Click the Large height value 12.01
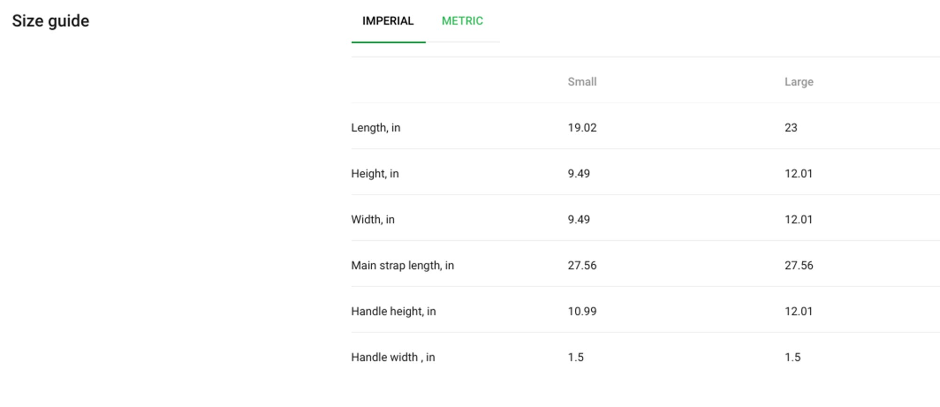Viewport: 940px width, 407px height. pyautogui.click(x=798, y=174)
